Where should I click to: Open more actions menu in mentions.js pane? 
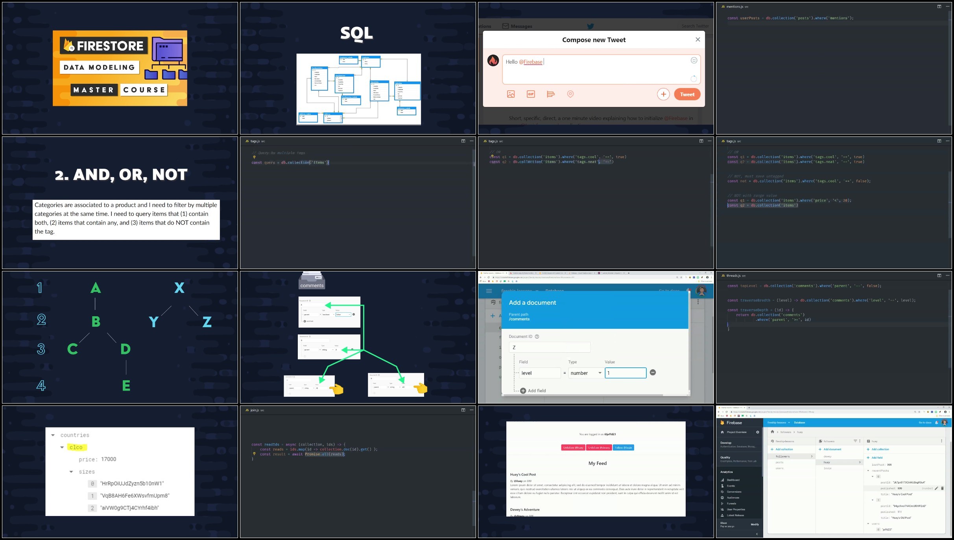point(948,6)
